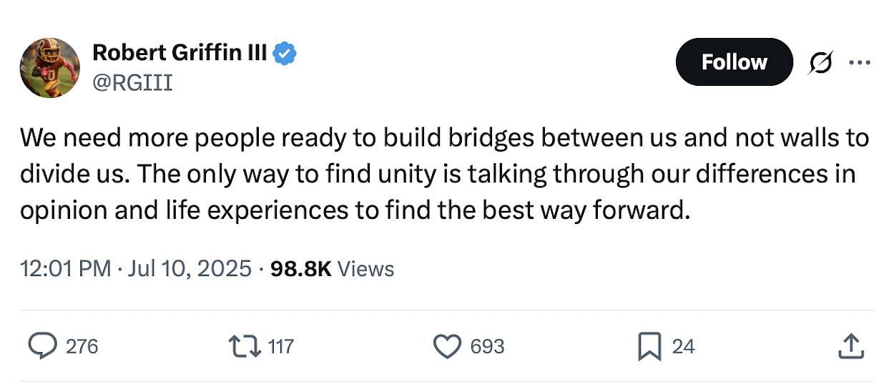This screenshot has height=382, width=894.
Task: Click the Jul 10, 2025 date
Action: pos(190,269)
